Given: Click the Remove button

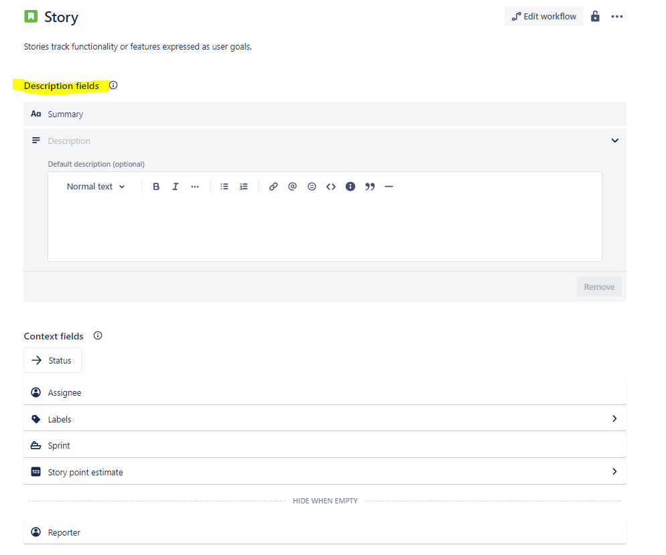Looking at the screenshot, I should tap(599, 287).
